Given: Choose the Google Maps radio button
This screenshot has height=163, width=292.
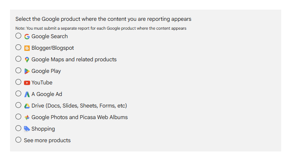Looking at the screenshot, I should (18, 59).
